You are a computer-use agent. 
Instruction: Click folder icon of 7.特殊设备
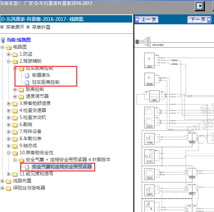click(15, 132)
